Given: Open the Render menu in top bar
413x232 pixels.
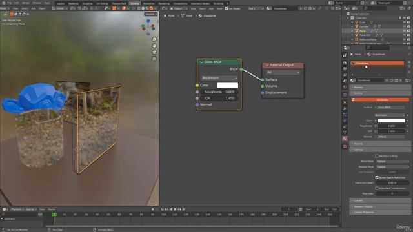Looking at the screenshot, I should (26, 3).
